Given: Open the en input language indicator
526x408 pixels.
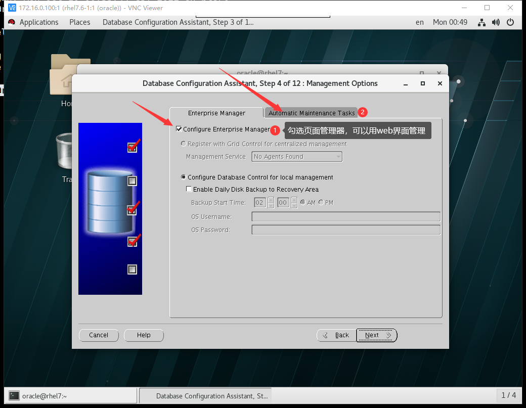Looking at the screenshot, I should tap(420, 22).
